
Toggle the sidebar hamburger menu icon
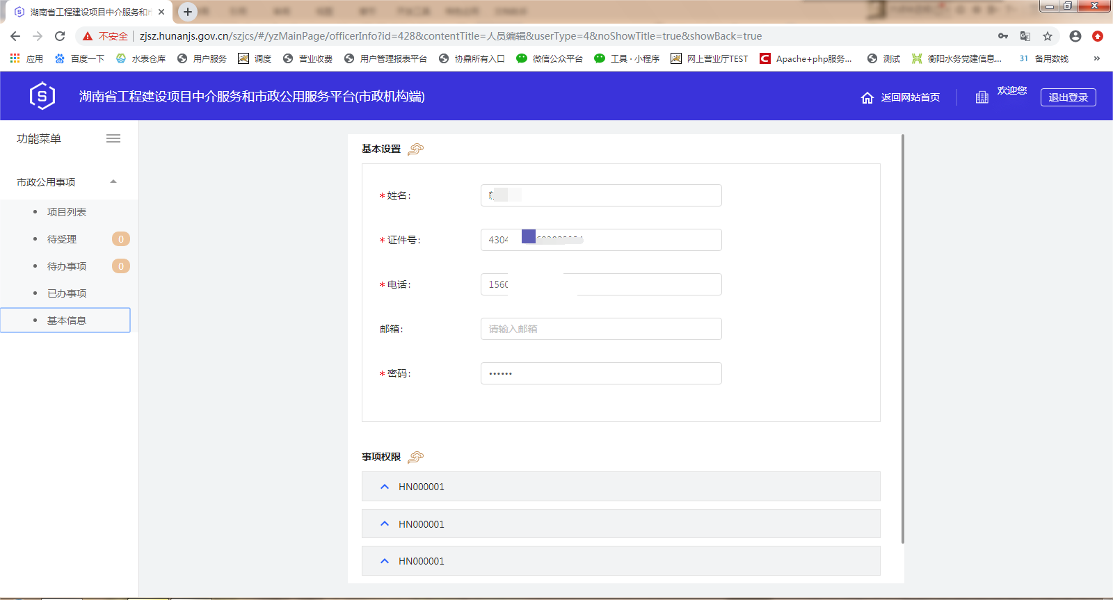click(x=113, y=138)
